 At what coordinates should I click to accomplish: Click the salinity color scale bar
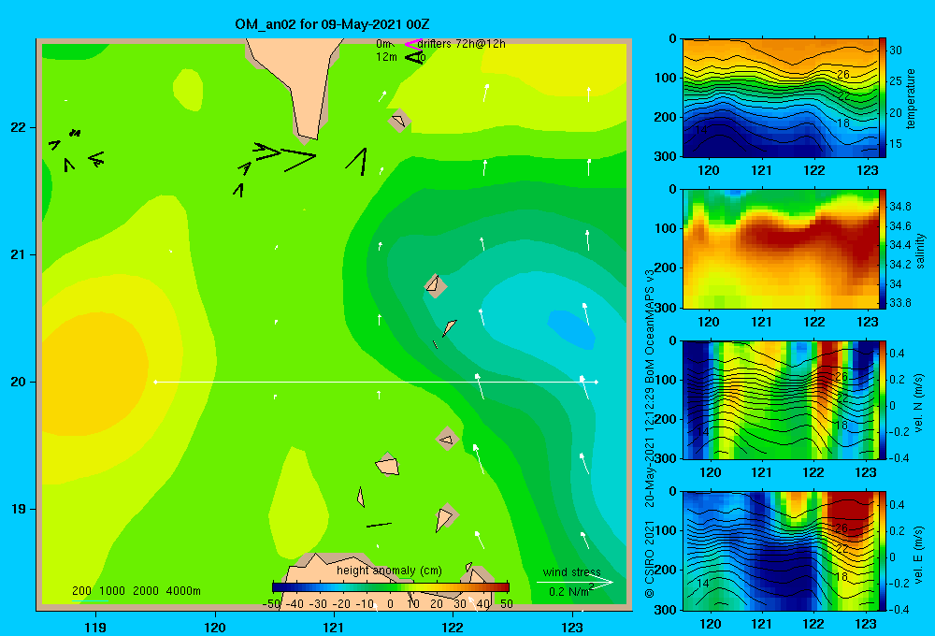click(x=884, y=249)
